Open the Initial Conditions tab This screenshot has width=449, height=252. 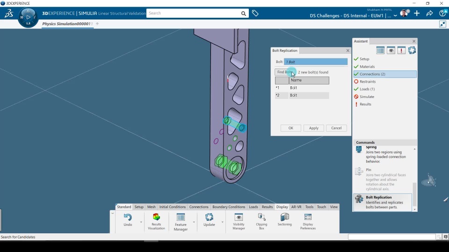click(173, 207)
